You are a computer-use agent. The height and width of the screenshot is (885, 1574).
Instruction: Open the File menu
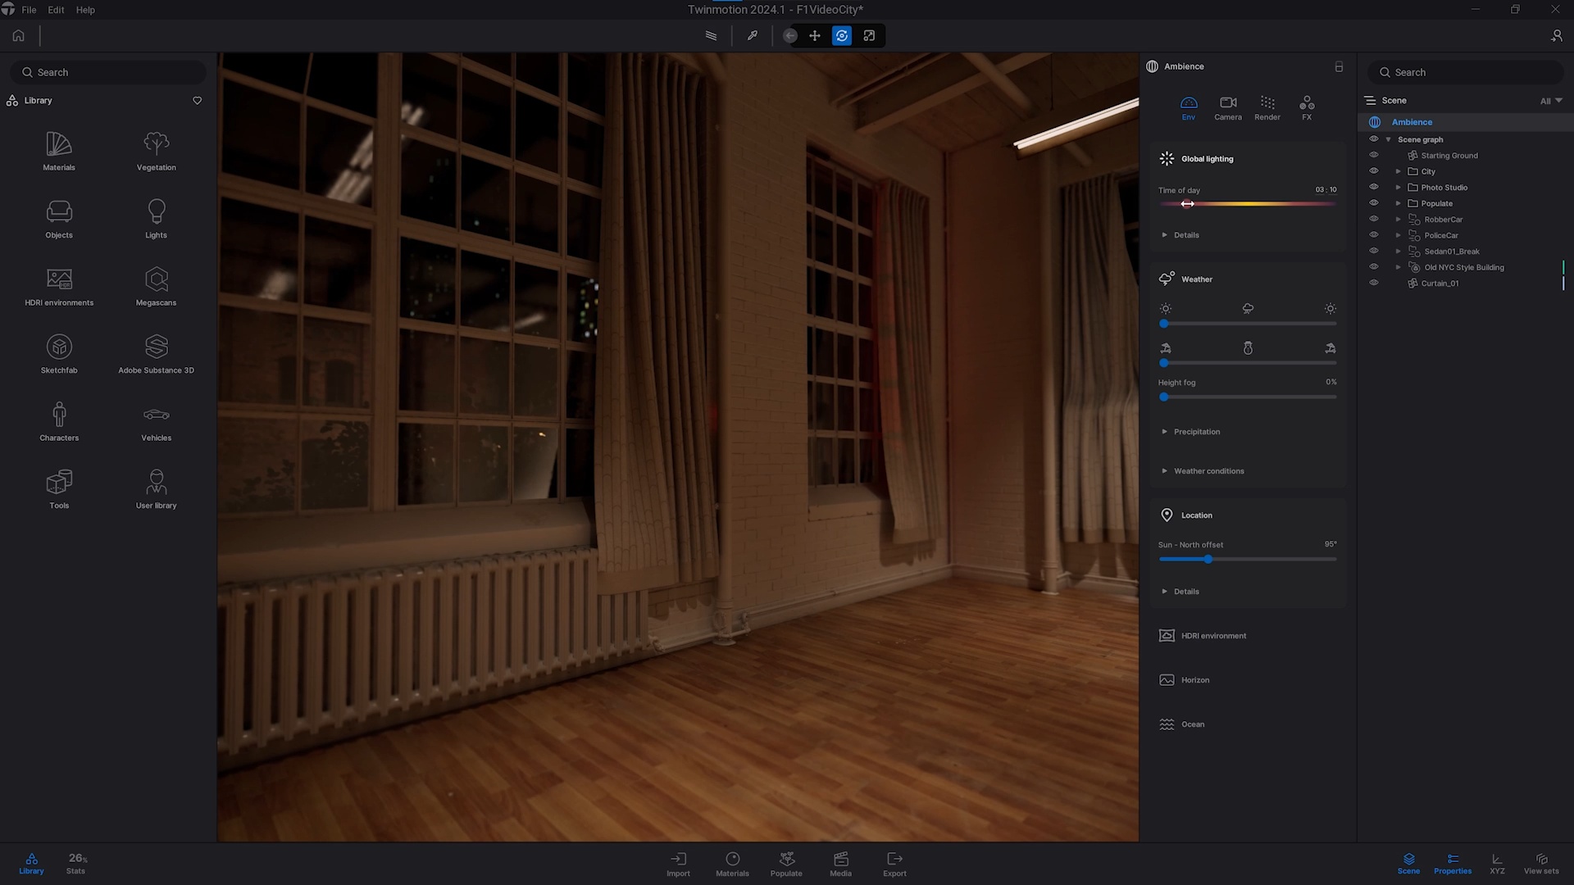29,10
